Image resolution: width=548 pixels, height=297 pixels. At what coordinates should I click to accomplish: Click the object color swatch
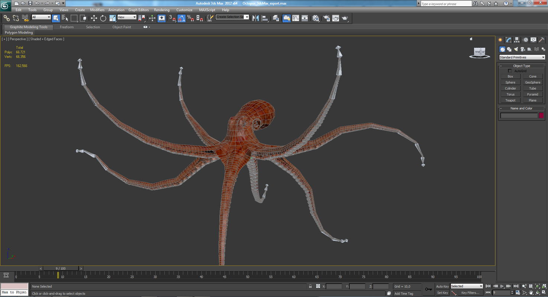pos(541,115)
